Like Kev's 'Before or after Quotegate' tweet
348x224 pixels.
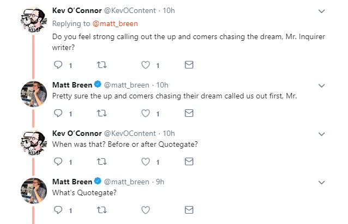(146, 161)
